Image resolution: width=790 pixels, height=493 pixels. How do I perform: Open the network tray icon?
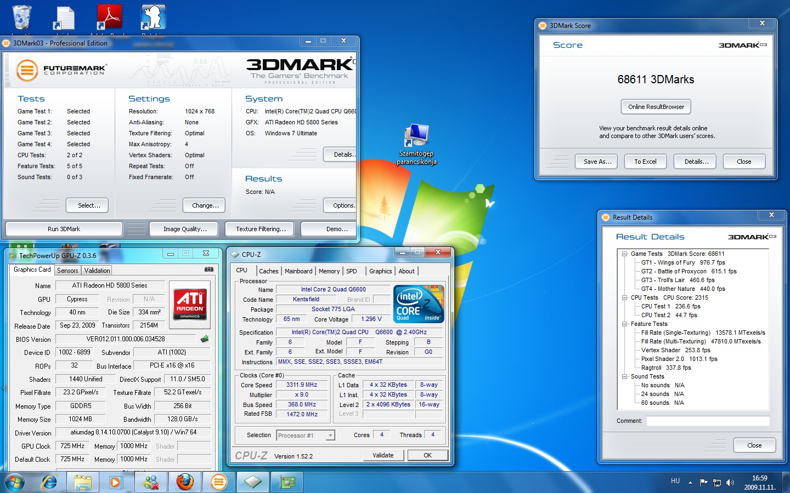pos(717,483)
